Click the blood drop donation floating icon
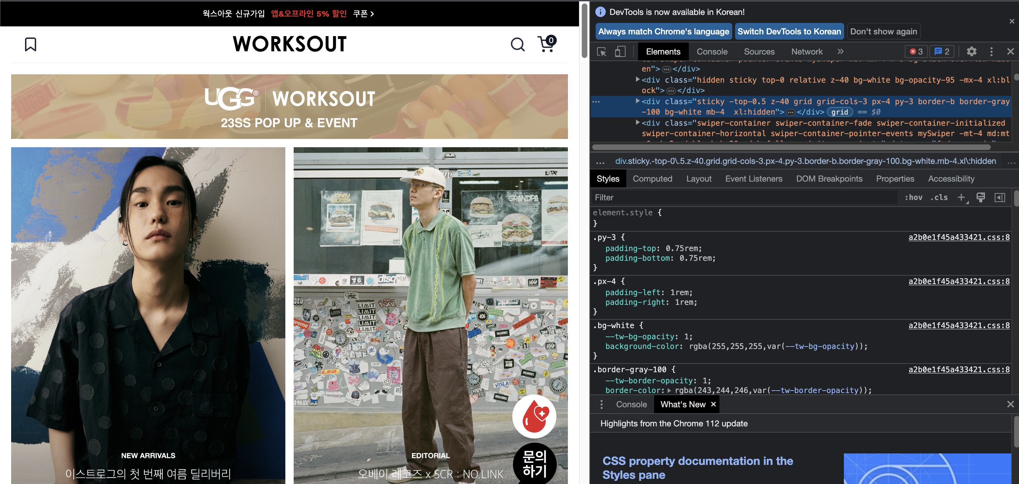The image size is (1019, 484). [534, 416]
